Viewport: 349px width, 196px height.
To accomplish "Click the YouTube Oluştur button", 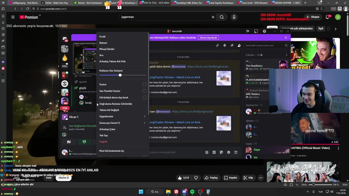I will [x=312, y=17].
